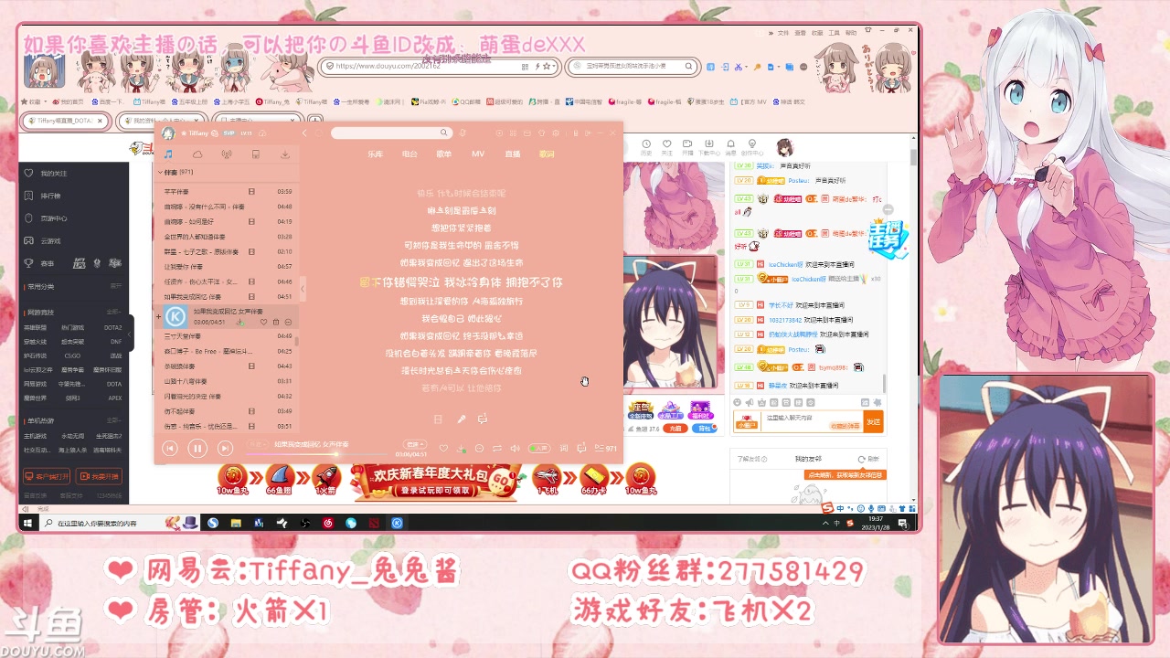Screen dimensions: 1170x658
Task: Open the 工具 menu in the browser
Action: click(834, 32)
